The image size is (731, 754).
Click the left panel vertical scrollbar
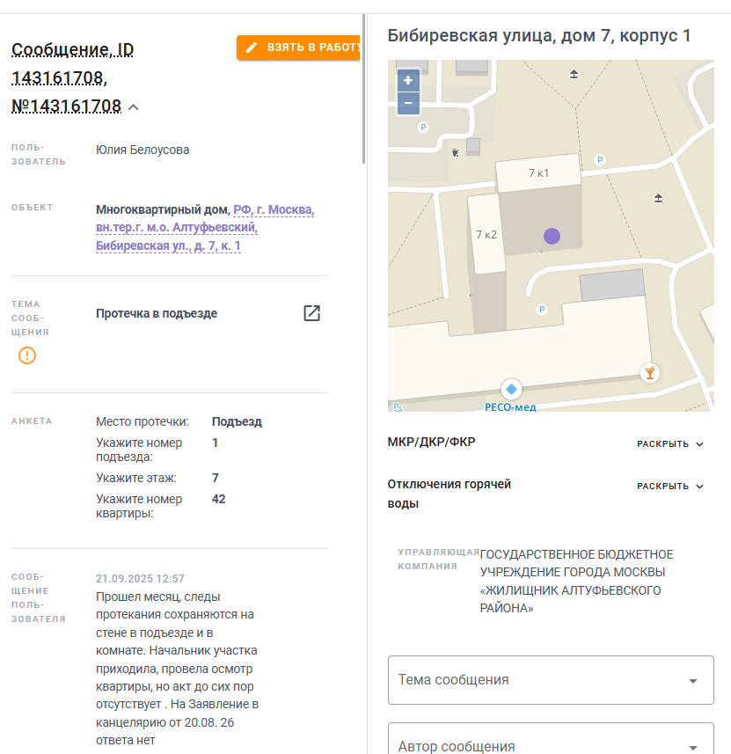364,89
